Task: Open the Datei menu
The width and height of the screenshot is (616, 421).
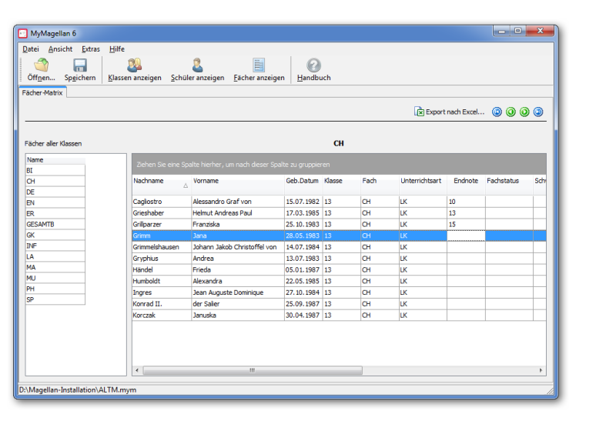Action: coord(31,49)
